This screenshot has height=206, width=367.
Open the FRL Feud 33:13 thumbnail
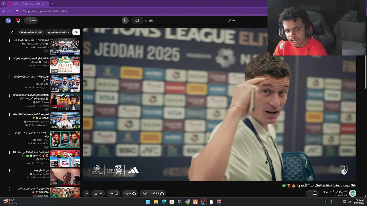(x=65, y=84)
